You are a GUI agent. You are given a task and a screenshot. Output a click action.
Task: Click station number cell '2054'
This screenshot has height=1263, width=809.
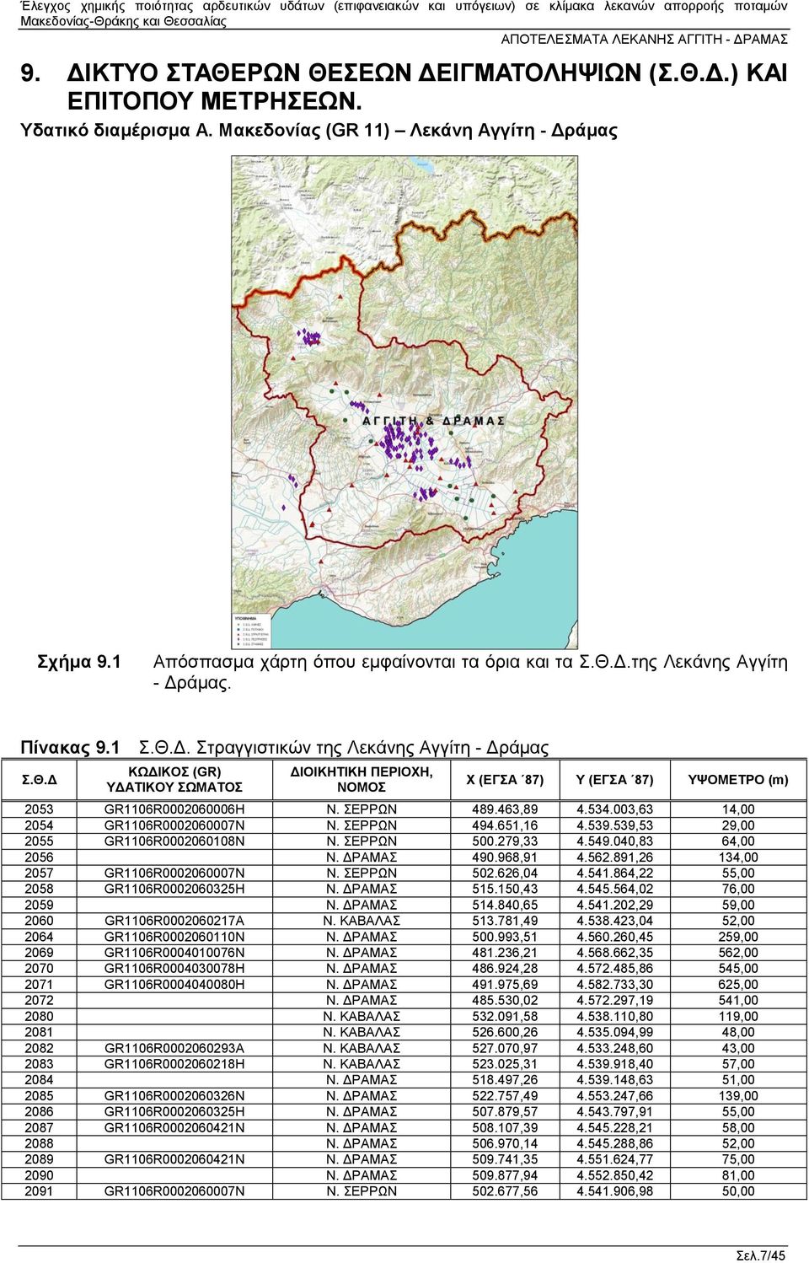[39, 825]
